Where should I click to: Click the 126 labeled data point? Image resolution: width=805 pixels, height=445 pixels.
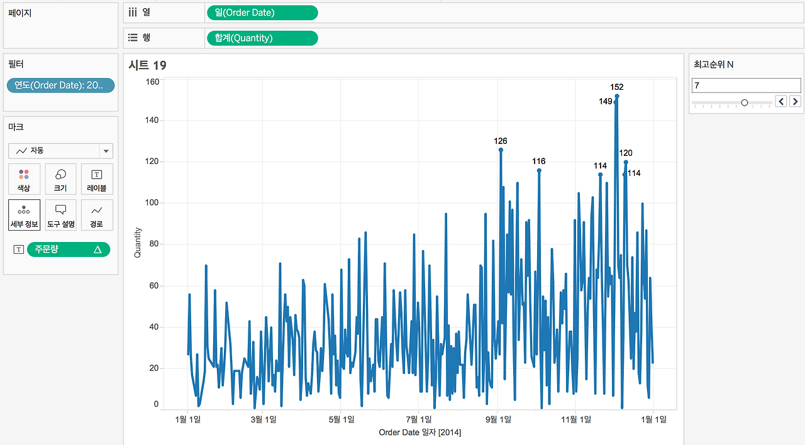501,150
